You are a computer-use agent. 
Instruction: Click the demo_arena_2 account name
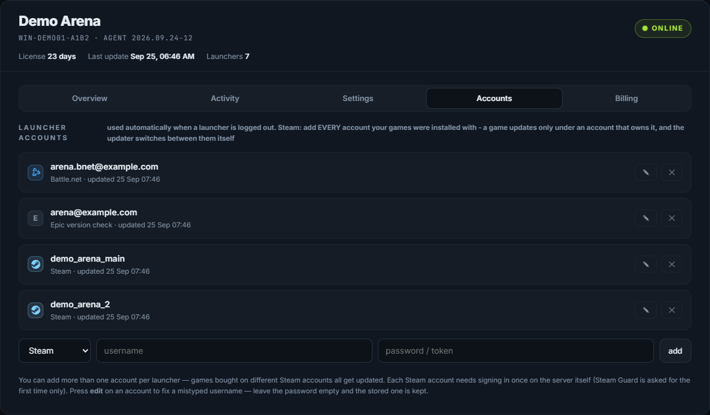coord(80,304)
